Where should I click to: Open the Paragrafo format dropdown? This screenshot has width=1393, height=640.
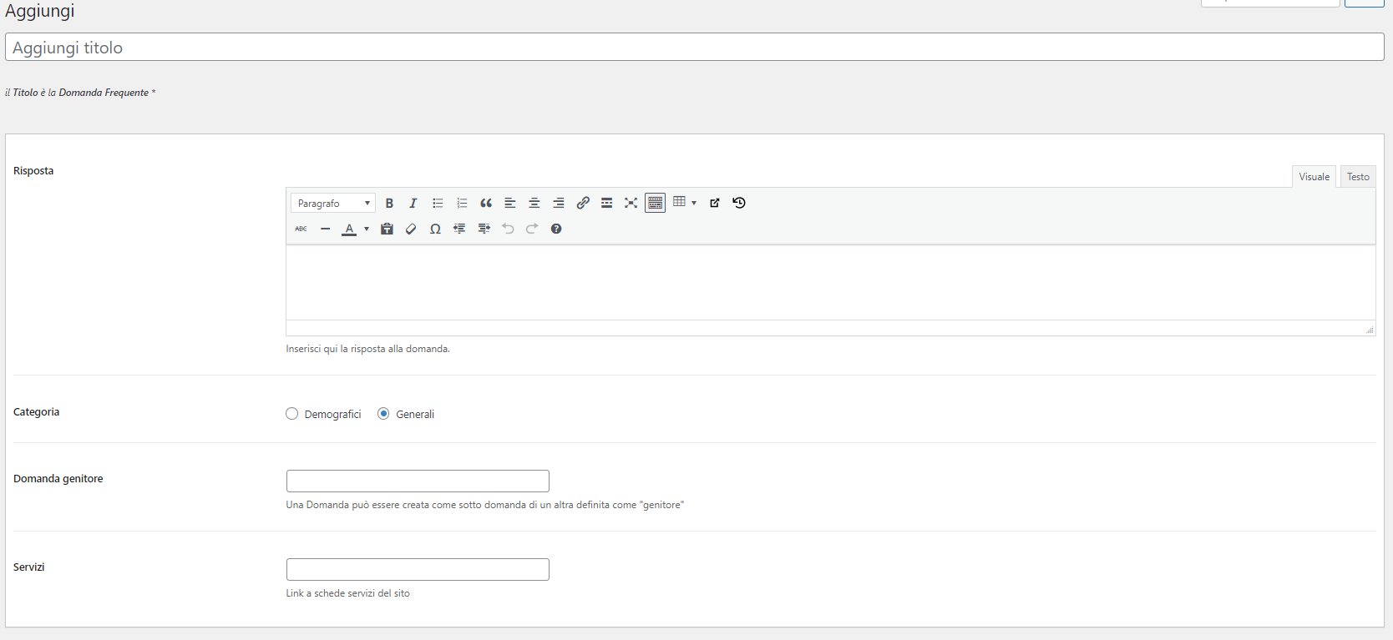pos(333,203)
